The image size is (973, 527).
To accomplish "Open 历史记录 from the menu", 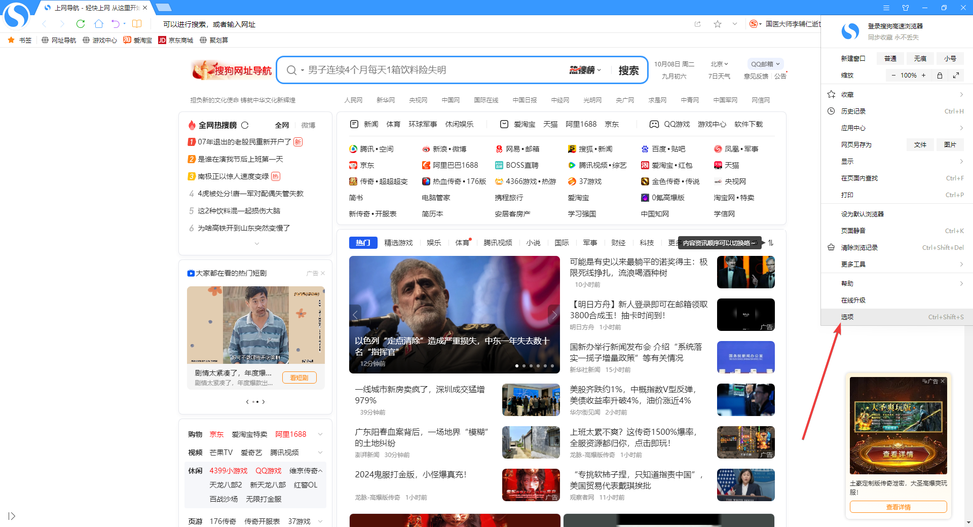I will pyautogui.click(x=897, y=111).
